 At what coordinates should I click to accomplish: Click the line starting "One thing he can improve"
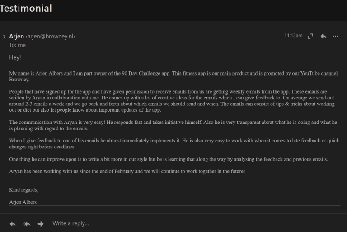click(x=169, y=159)
